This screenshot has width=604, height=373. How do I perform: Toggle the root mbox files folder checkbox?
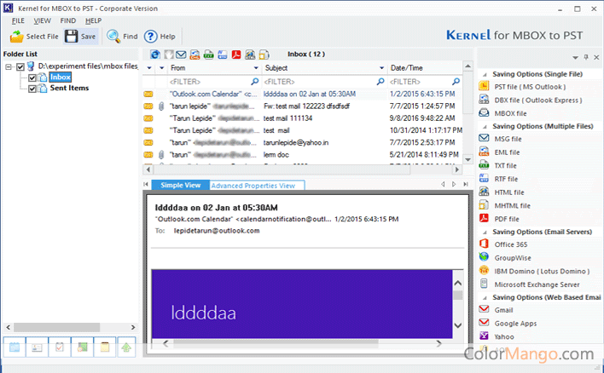[x=20, y=66]
